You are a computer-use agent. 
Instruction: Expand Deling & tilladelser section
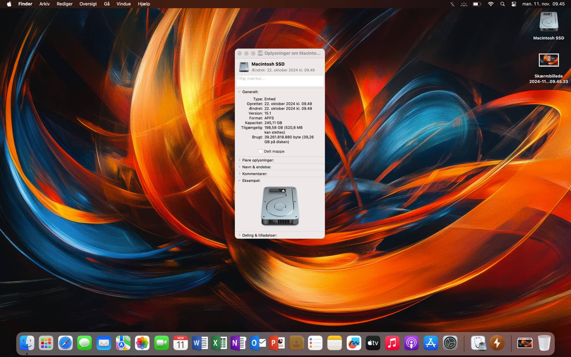(239, 235)
